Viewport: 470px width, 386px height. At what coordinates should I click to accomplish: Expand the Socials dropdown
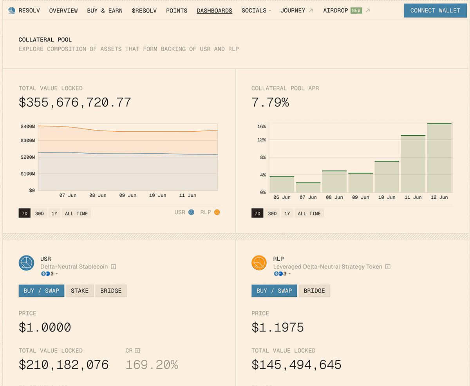256,11
